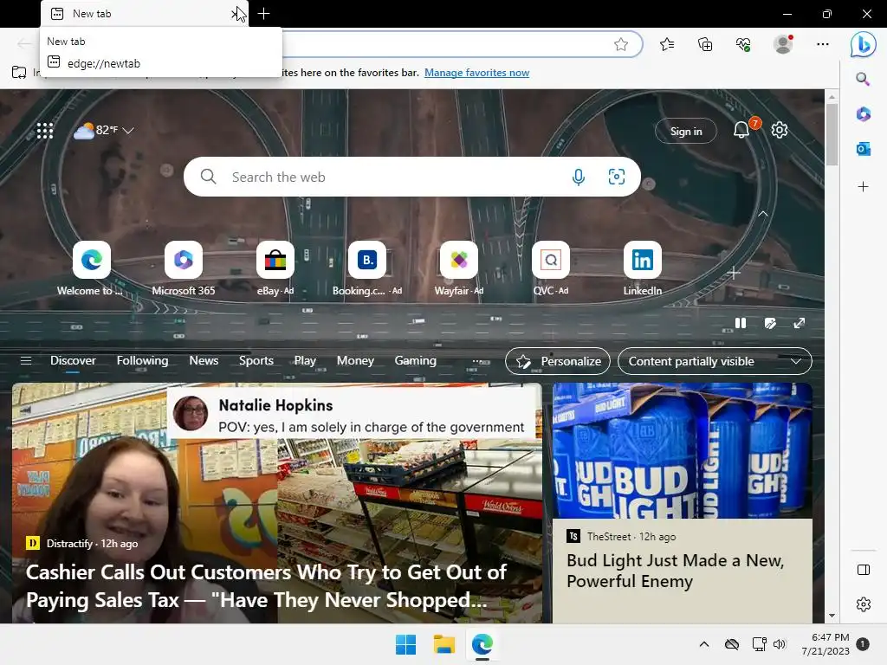Open the Favorites list icon
The image size is (887, 665).
[667, 44]
